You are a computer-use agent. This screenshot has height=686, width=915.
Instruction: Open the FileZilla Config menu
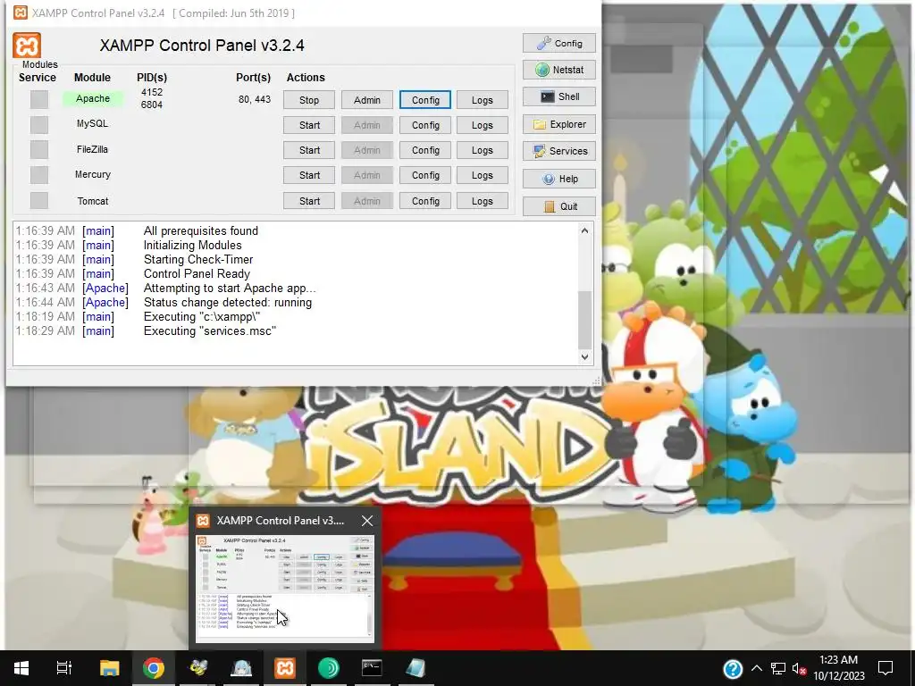pos(425,150)
